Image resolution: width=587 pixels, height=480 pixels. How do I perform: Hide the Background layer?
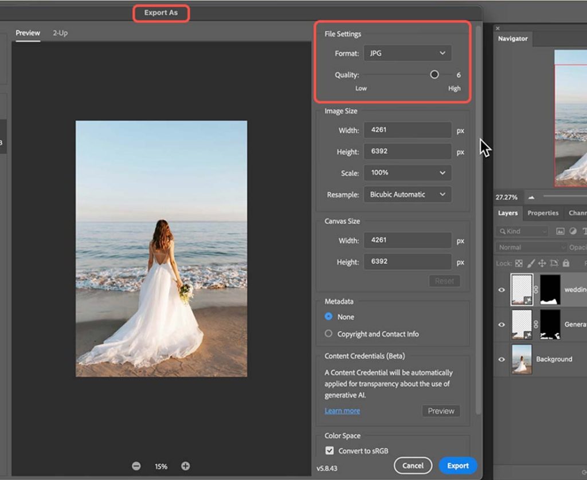tap(502, 359)
